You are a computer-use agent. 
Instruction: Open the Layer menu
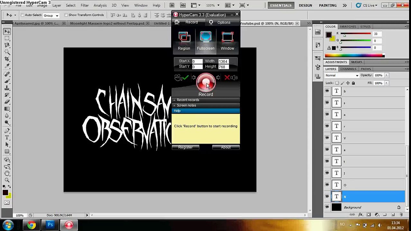tap(57, 5)
